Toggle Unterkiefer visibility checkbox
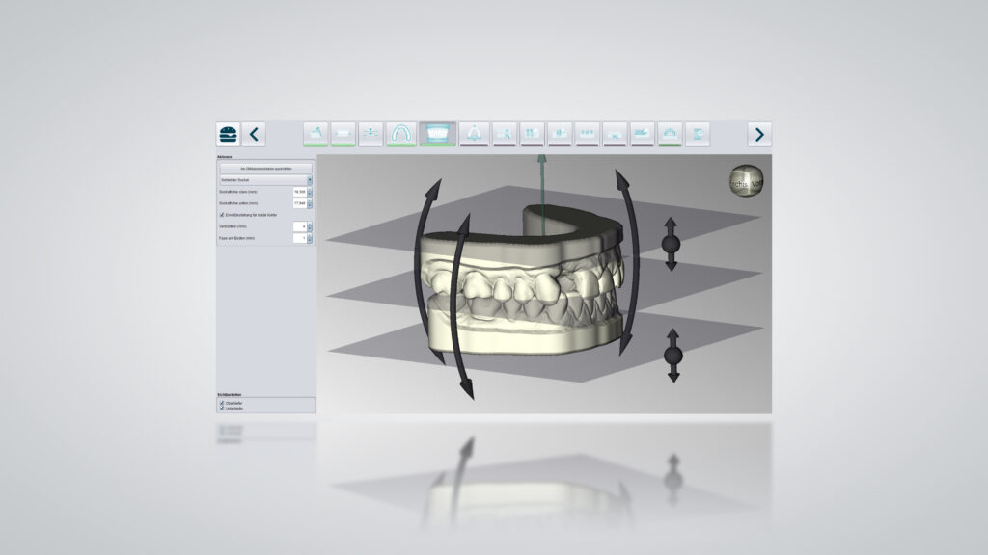The height and width of the screenshot is (555, 988). (x=222, y=409)
